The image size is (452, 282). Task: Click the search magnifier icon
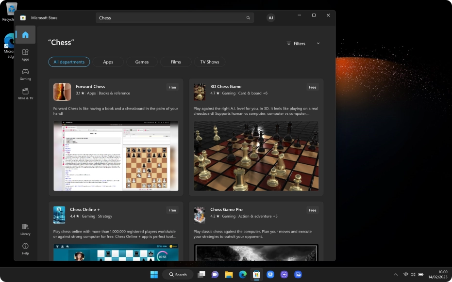248,18
